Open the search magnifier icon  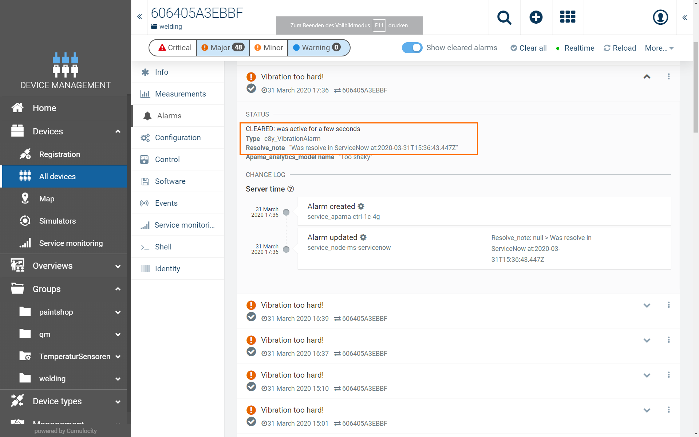point(504,17)
